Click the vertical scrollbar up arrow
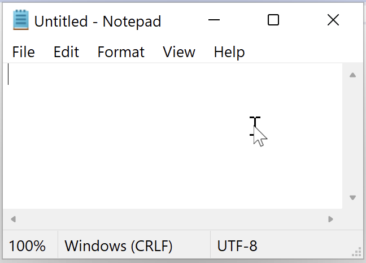The width and height of the screenshot is (366, 263). coord(352,75)
